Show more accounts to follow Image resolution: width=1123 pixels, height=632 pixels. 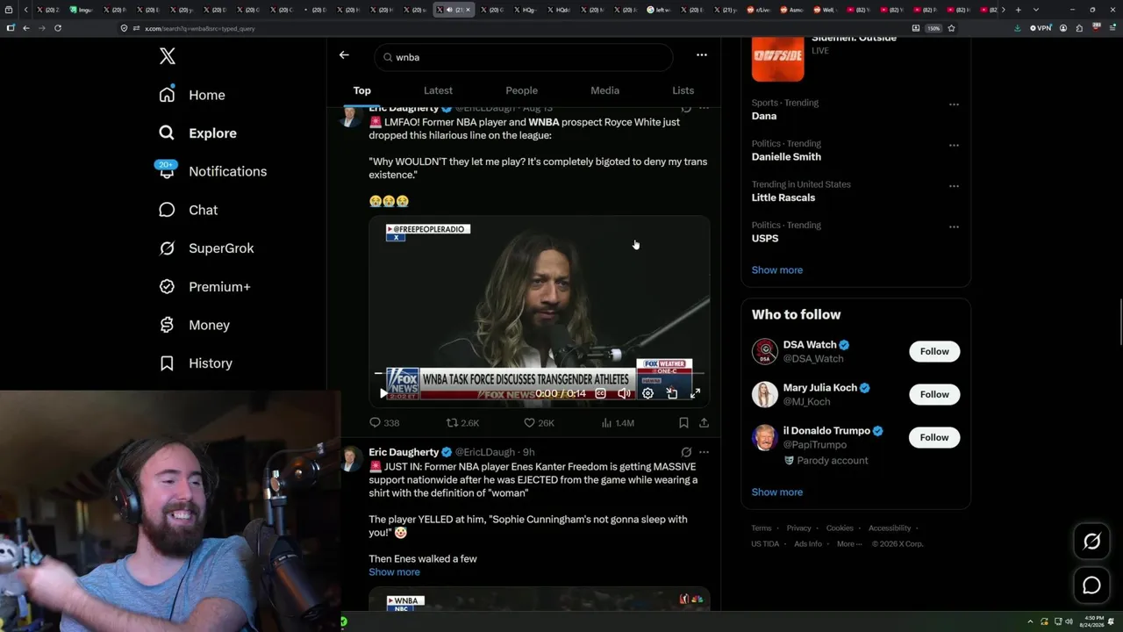coord(777,492)
